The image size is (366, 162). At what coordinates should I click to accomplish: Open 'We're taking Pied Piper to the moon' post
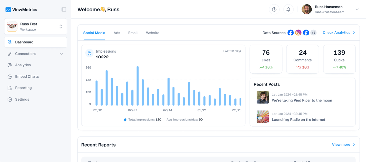click(x=302, y=100)
